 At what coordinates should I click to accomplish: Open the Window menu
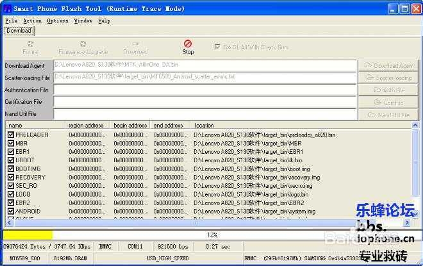click(x=83, y=21)
